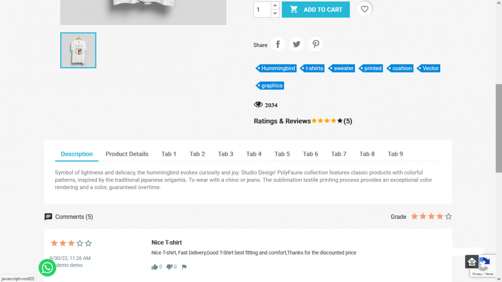
Task: Click the review date 9/30/22, 11:26 AM
Action: pos(70,258)
